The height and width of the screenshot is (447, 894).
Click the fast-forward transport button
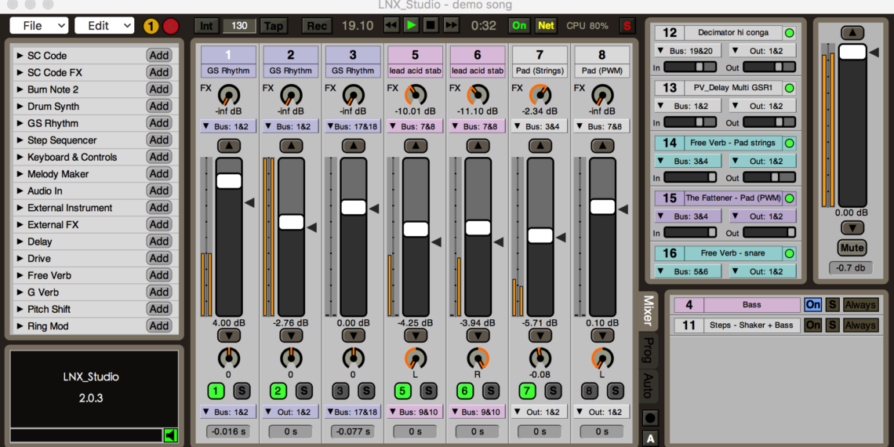click(451, 26)
